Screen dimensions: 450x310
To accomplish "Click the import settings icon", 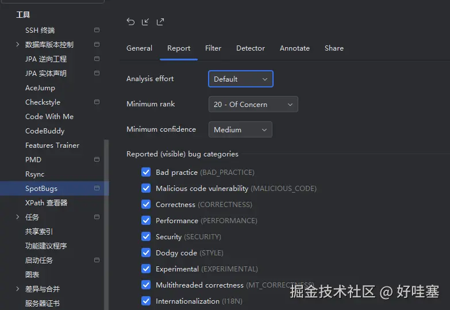I will click(x=145, y=22).
